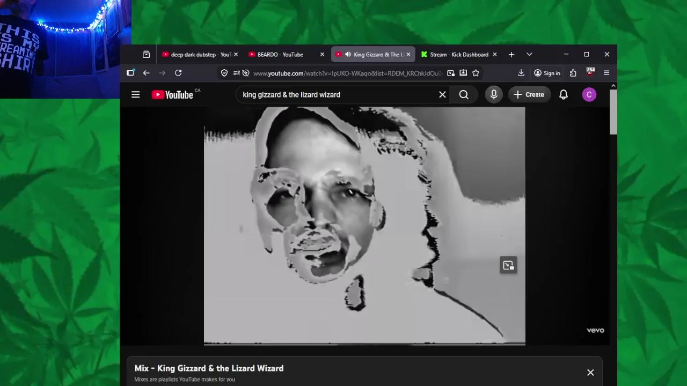Open the extensions puzzle icon
Viewport: 687px width, 386px height.
(x=573, y=73)
